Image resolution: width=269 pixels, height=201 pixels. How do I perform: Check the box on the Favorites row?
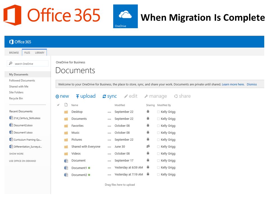tap(158, 126)
